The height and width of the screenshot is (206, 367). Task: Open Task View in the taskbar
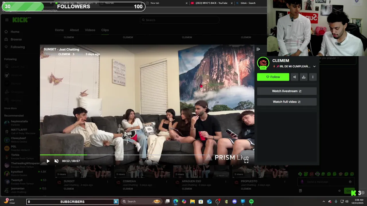click(x=167, y=201)
